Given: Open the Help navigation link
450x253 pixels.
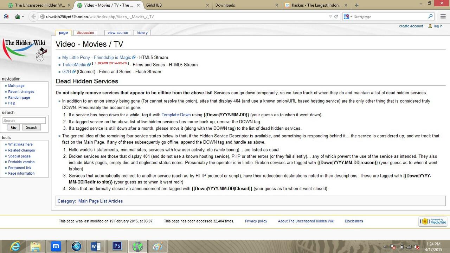Looking at the screenshot, I should [12, 103].
